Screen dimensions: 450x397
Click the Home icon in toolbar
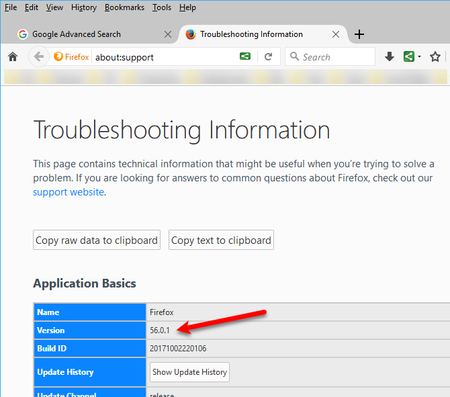[x=12, y=57]
